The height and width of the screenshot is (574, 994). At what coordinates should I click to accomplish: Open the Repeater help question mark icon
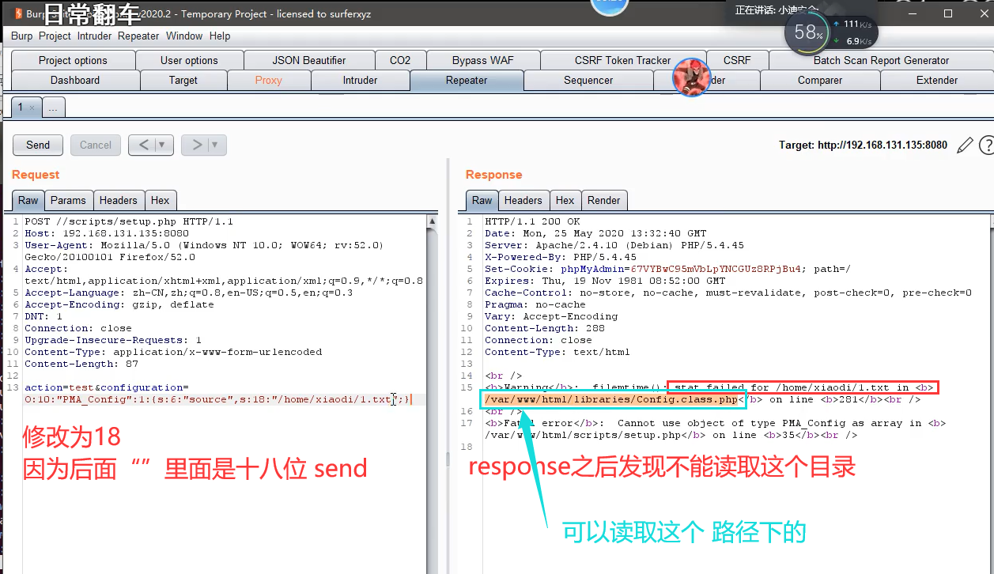(986, 145)
